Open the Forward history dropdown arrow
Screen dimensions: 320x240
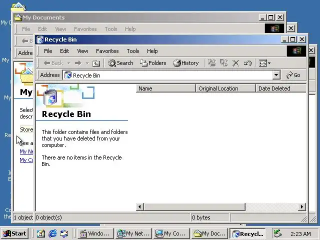(x=87, y=63)
